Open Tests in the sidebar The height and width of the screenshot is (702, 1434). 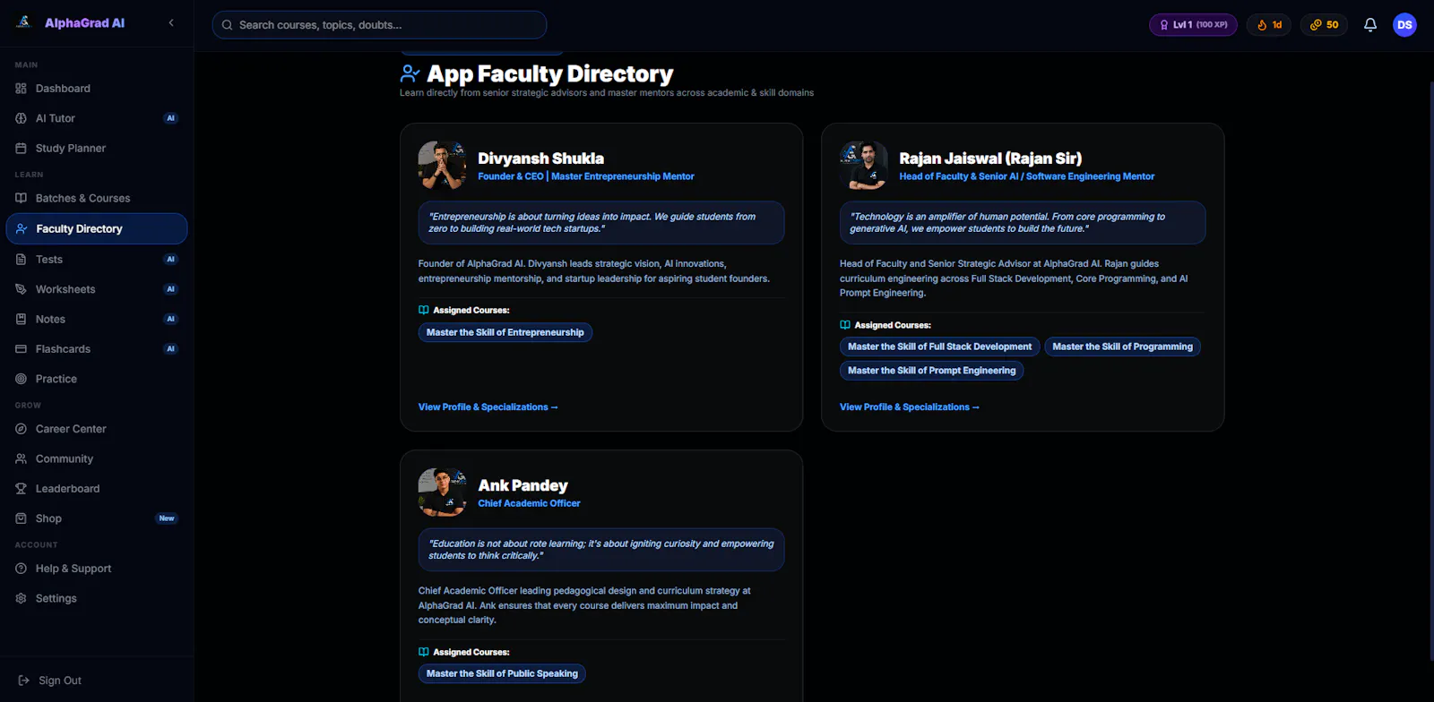pyautogui.click(x=97, y=260)
